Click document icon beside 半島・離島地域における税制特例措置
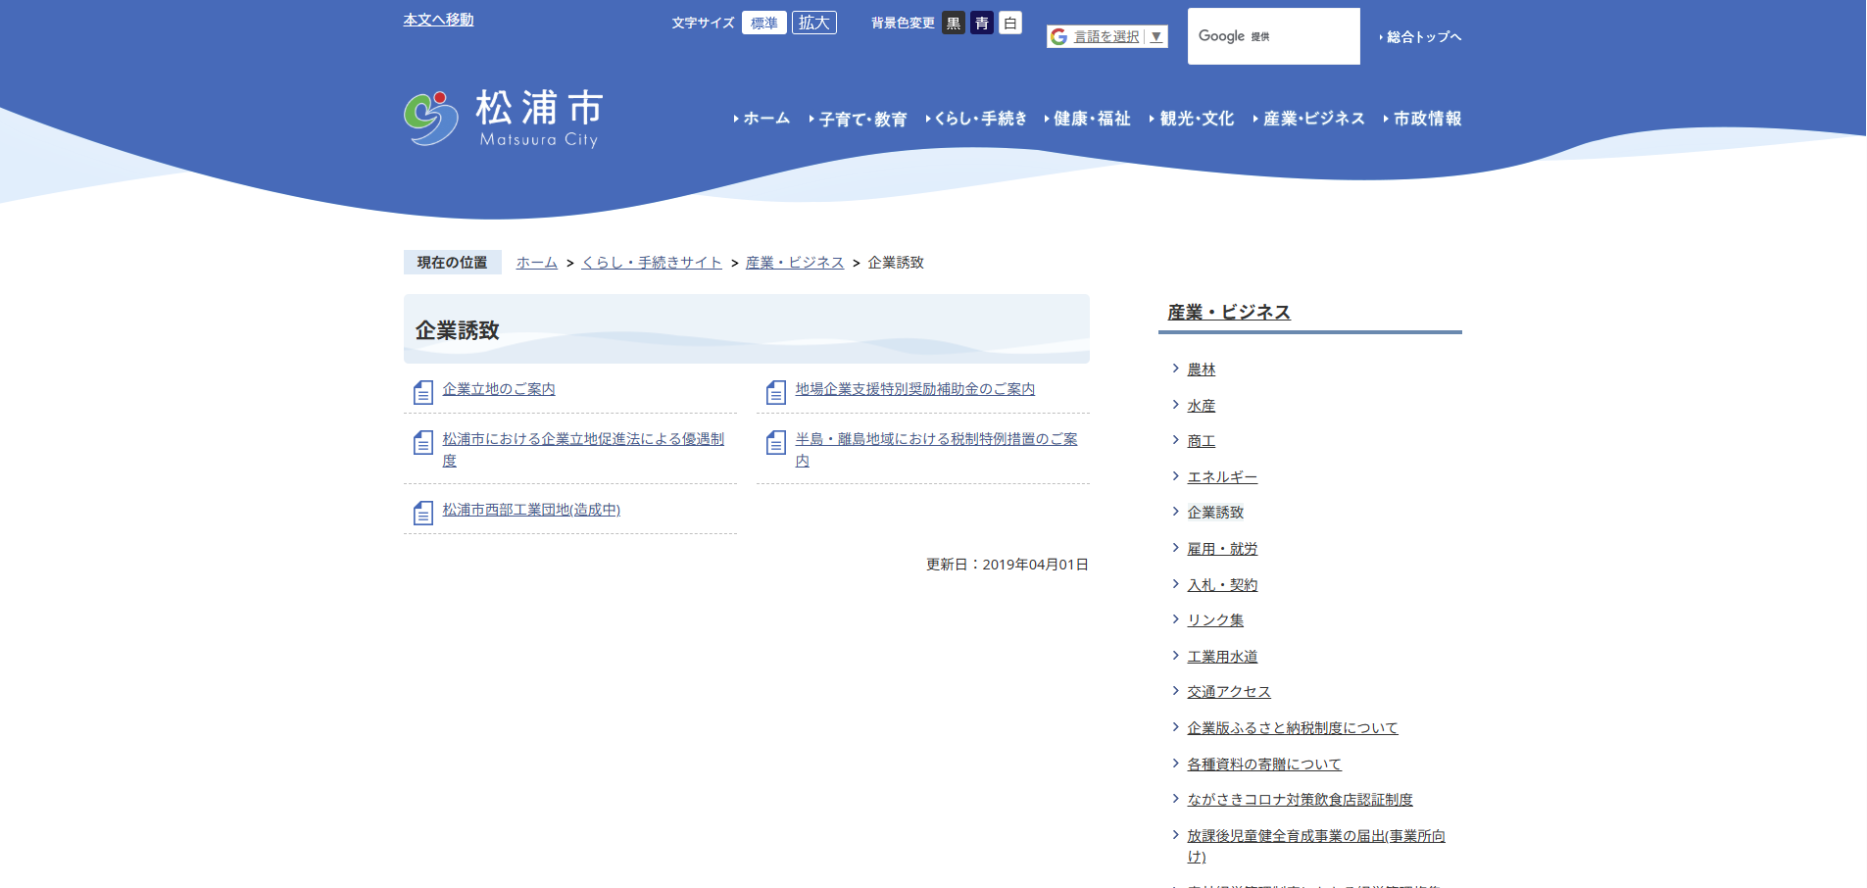The height and width of the screenshot is (888, 1867). (x=776, y=442)
